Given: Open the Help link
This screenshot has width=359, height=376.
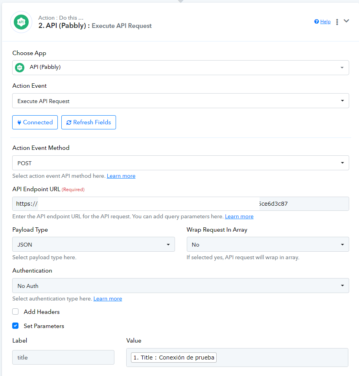Looking at the screenshot, I should [325, 22].
